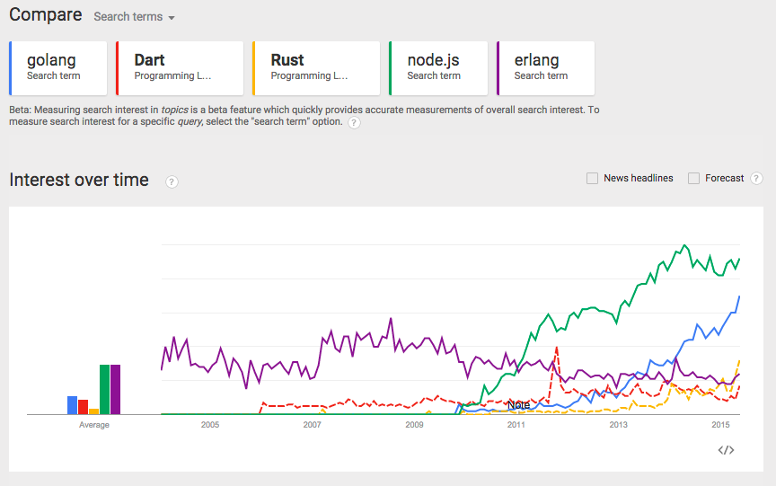Click the node.js search term card

coord(438,67)
